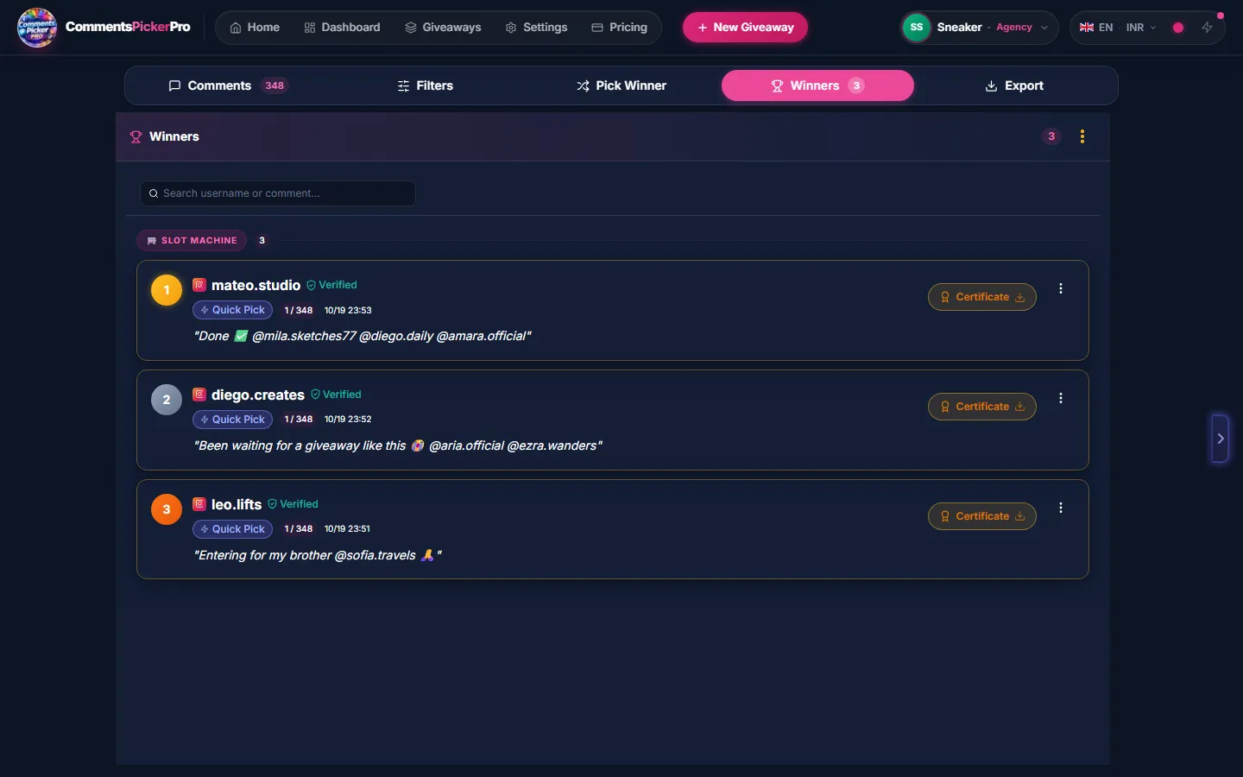Open the Export tab

1014,85
